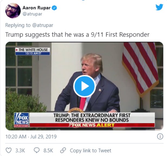Click the Twitter bird logo
Viewport: 167px width, 156px height.
pyautogui.click(x=159, y=7)
